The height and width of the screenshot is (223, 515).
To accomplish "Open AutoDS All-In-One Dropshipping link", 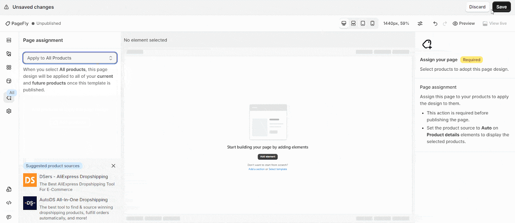I will click(74, 200).
